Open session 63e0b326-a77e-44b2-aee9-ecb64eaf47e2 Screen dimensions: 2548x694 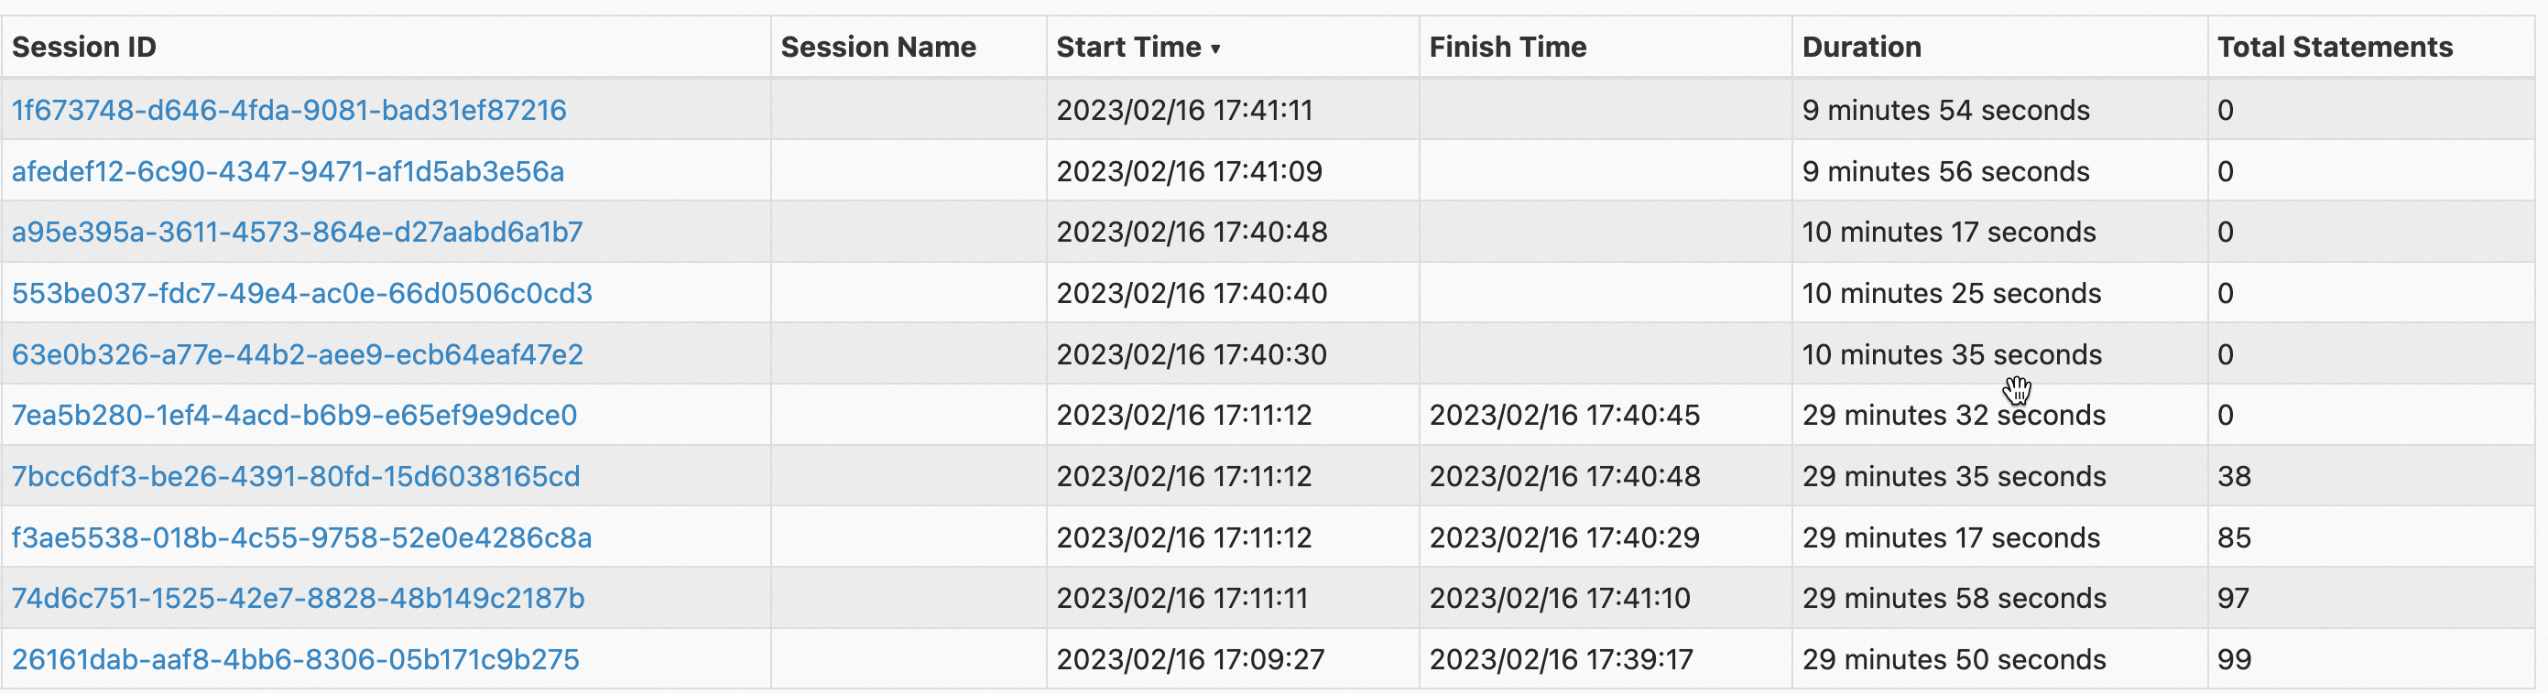pos(297,354)
